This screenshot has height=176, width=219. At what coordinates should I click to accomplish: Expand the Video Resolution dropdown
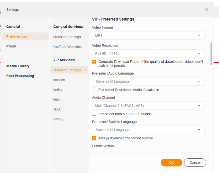click(148, 54)
